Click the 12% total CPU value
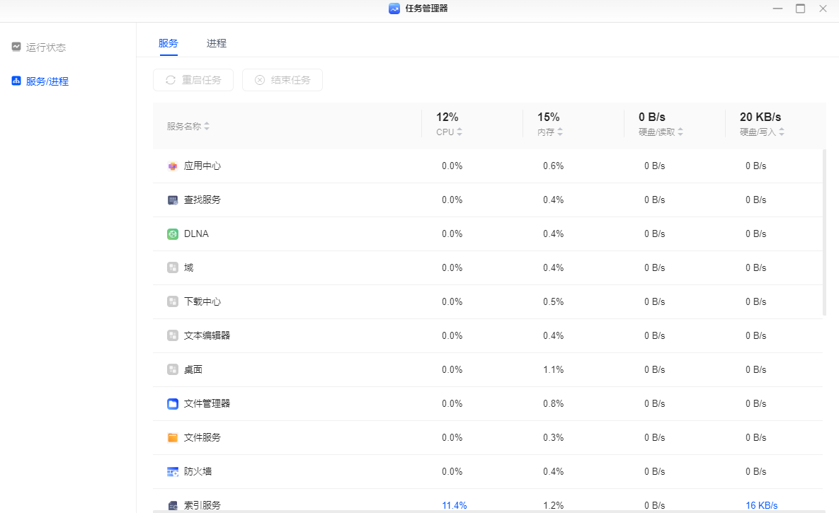 tap(447, 117)
